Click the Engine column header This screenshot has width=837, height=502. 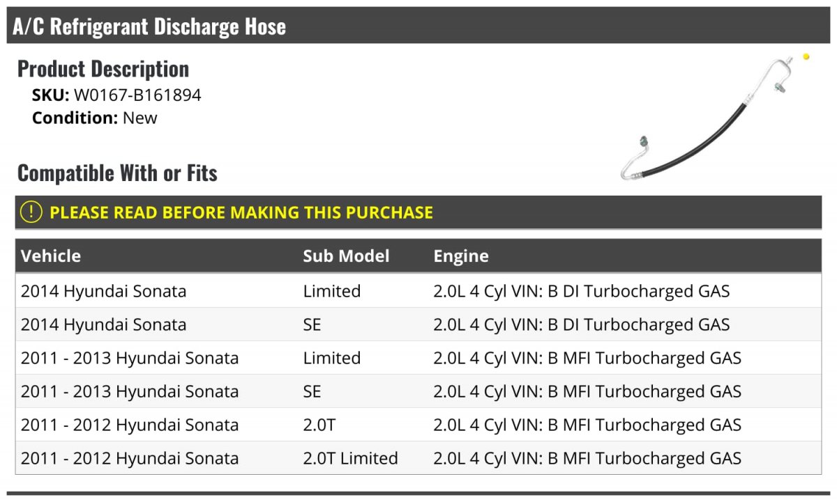click(461, 256)
